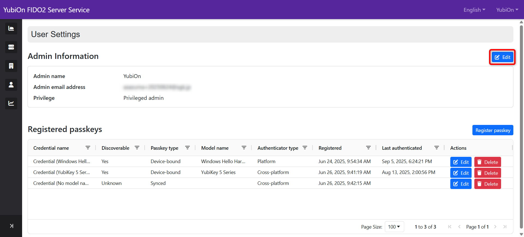Open the dashboard area-chart sidebar icon

[x=11, y=28]
